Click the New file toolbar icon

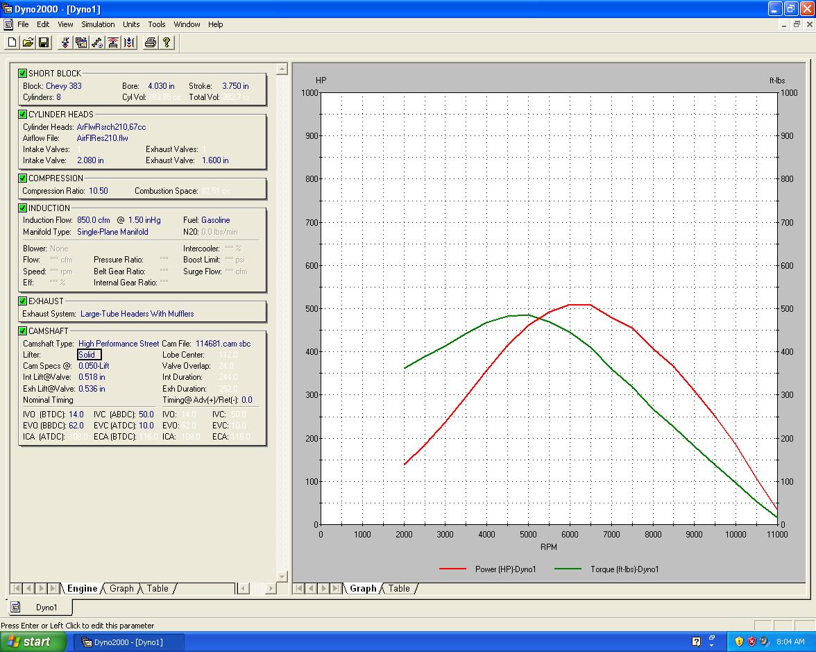(x=12, y=43)
